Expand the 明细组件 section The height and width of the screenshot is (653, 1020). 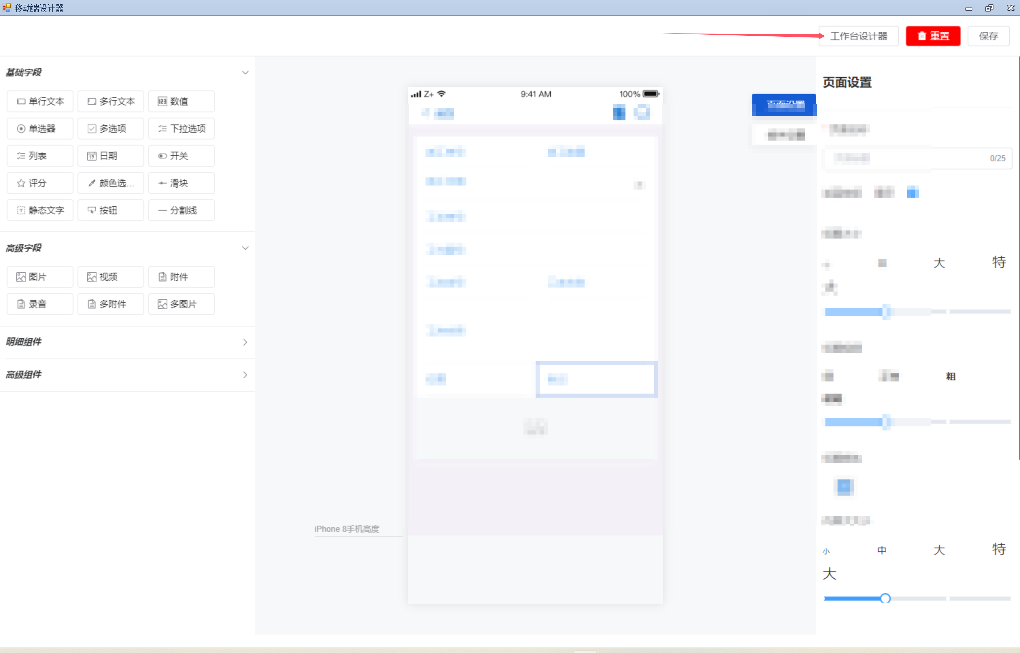[x=245, y=342]
